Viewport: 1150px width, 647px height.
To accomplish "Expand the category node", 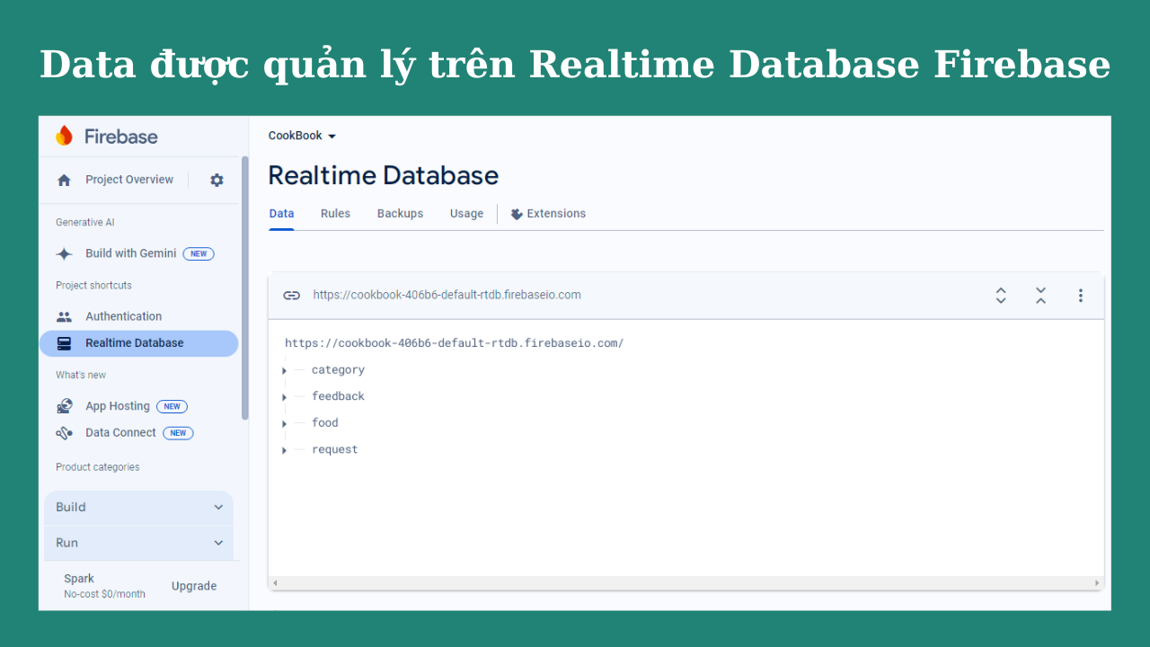I will (284, 370).
